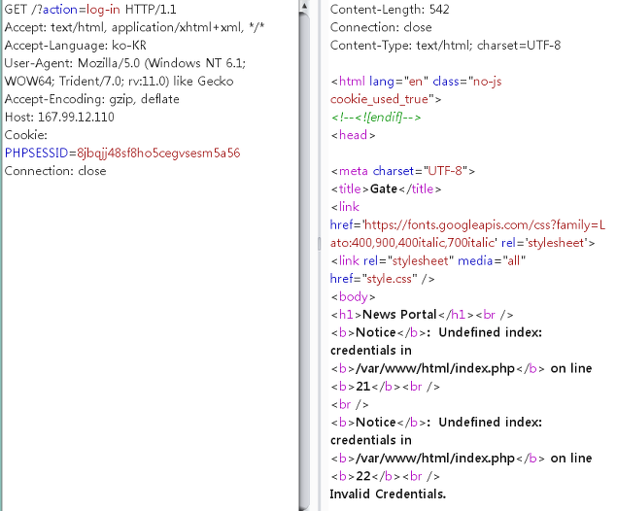617x511 pixels.
Task: Click the 'Cookie:' header label
Action: coord(25,135)
